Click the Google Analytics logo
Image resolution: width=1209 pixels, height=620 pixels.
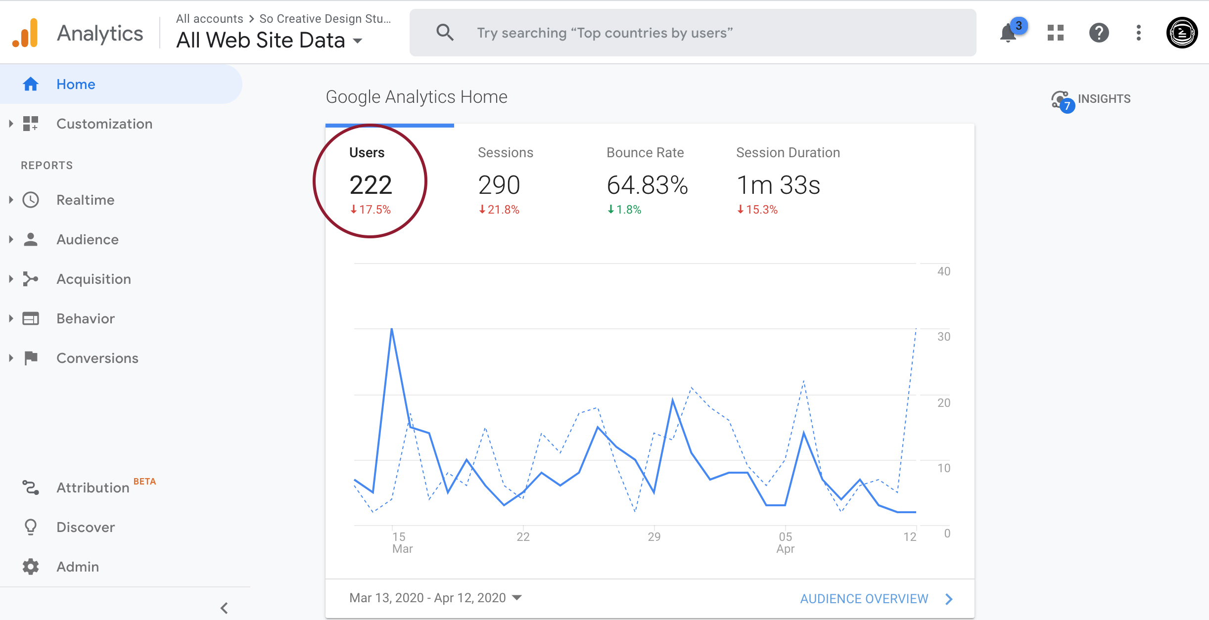coord(26,33)
